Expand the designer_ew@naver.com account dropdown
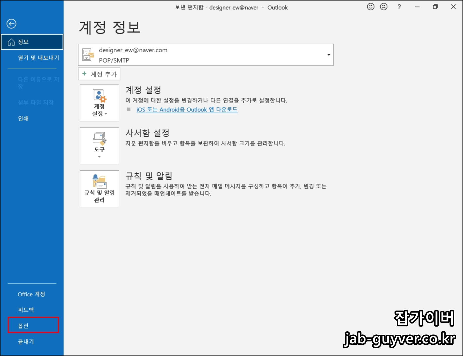This screenshot has width=463, height=356. pyautogui.click(x=328, y=55)
